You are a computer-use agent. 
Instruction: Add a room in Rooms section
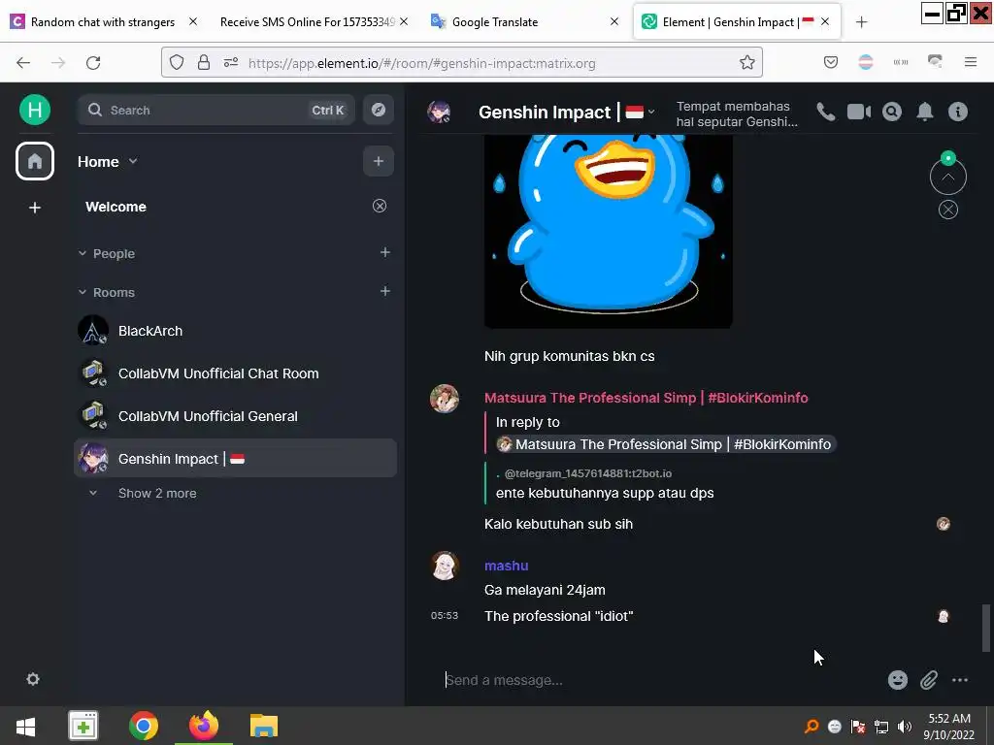[x=384, y=291]
